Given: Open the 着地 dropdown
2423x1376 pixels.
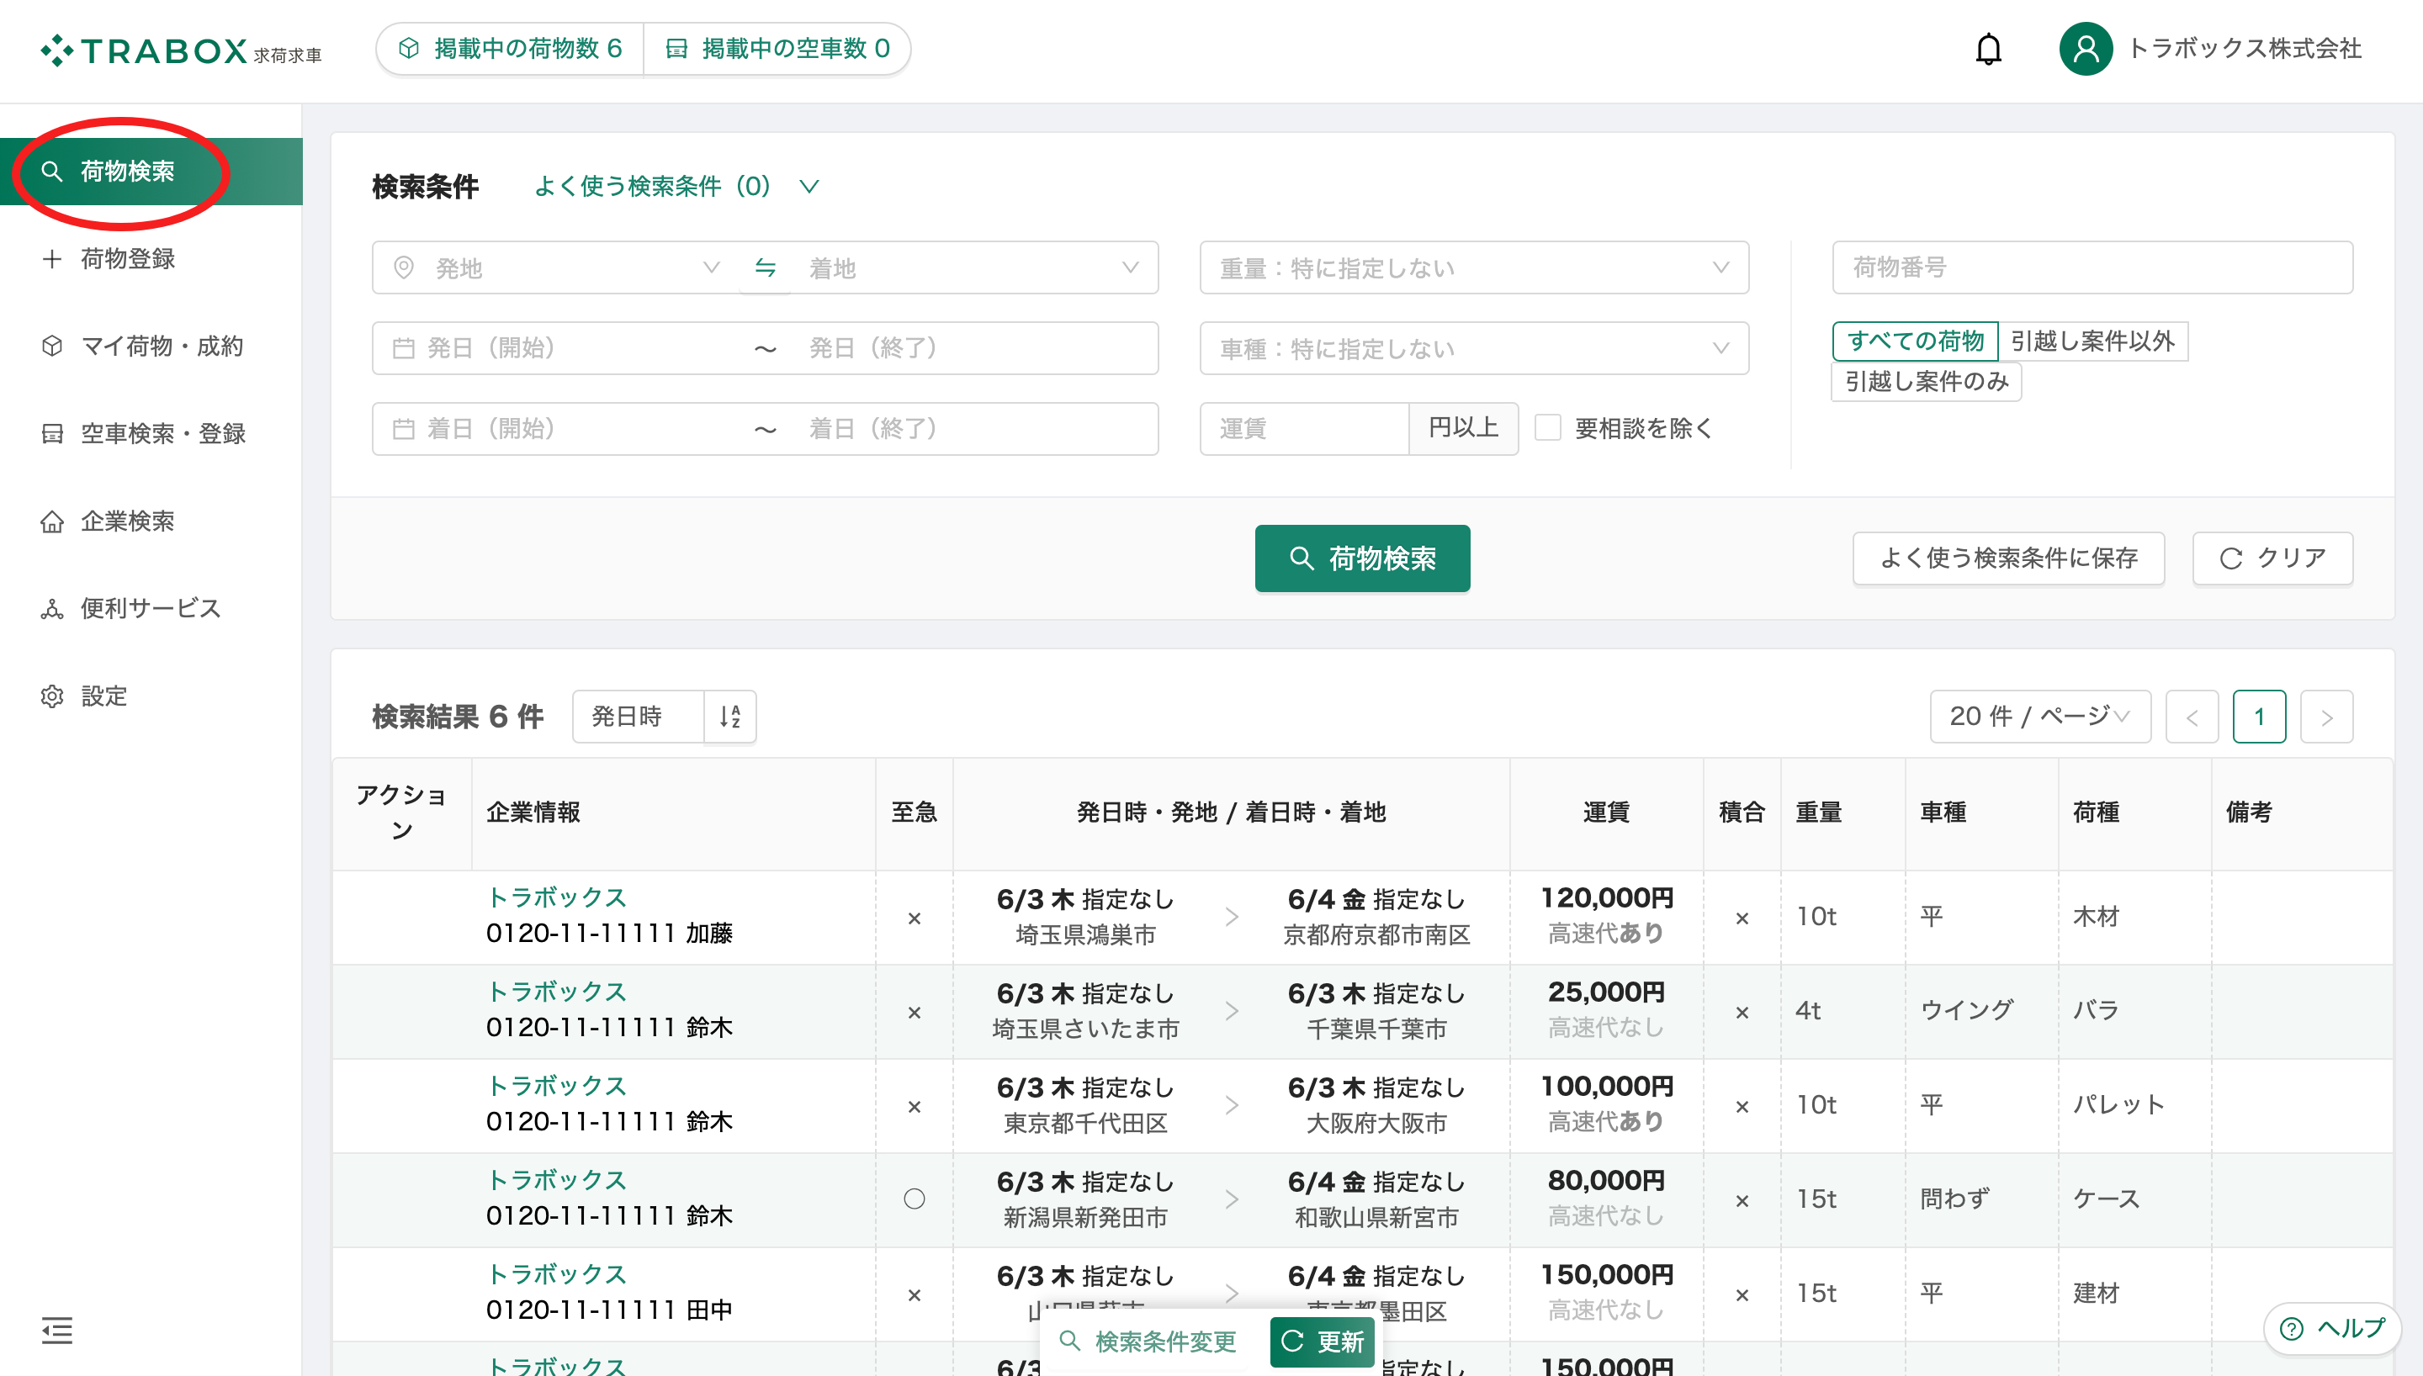Looking at the screenshot, I should pos(973,268).
